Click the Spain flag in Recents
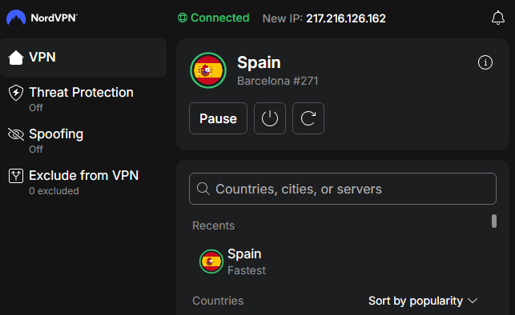This screenshot has height=315, width=515. [x=211, y=261]
